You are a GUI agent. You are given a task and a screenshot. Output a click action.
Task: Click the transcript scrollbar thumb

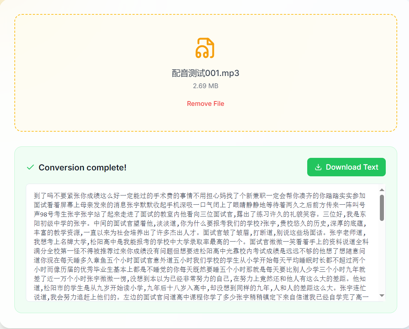pos(382,208)
